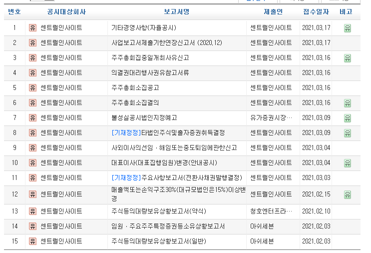Click the red 유 icon in row 4
Image resolution: width=371 pixels, height=253 pixels.
click(x=32, y=72)
